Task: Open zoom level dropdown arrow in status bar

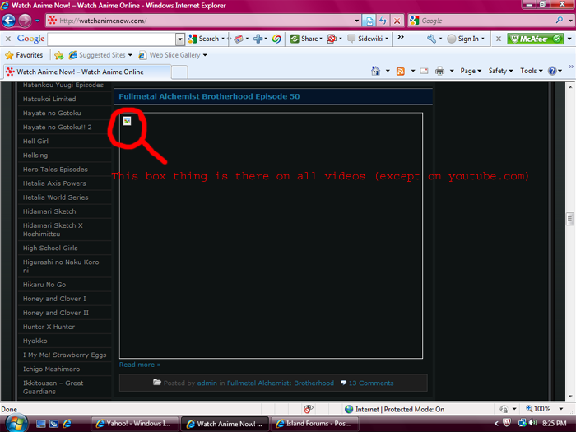Action: [x=561, y=409]
